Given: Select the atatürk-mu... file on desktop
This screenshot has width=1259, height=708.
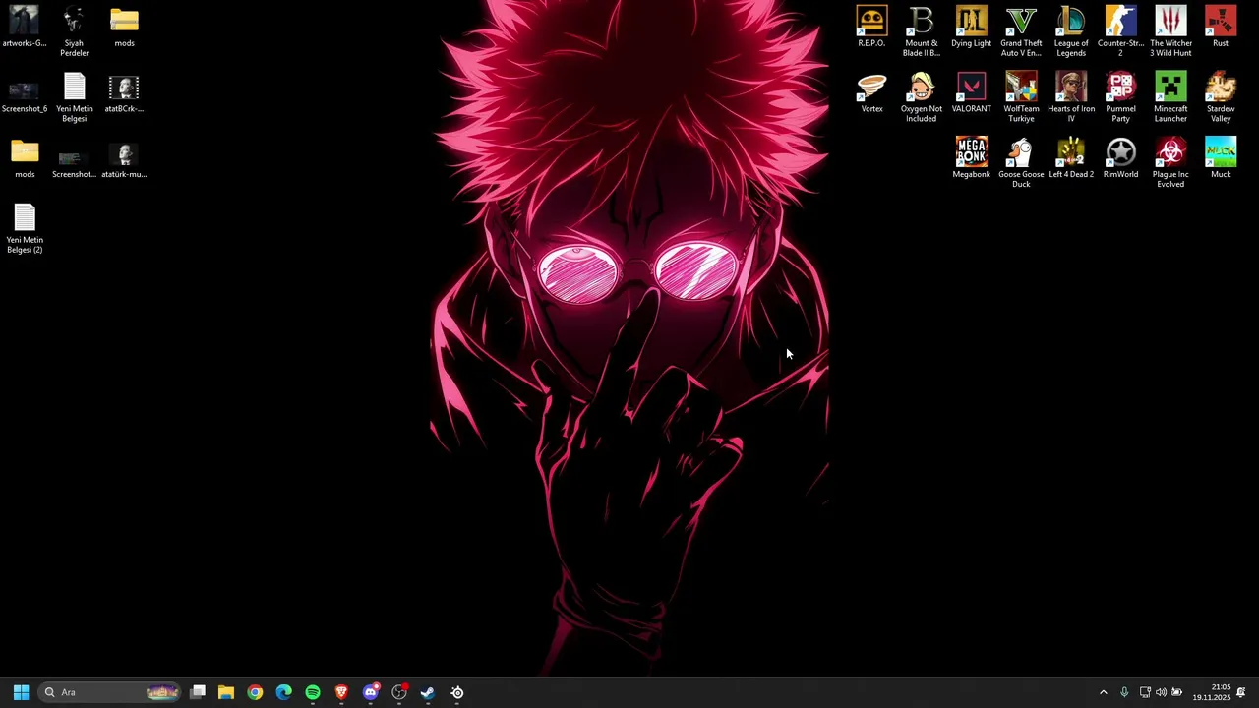Looking at the screenshot, I should 124,158.
